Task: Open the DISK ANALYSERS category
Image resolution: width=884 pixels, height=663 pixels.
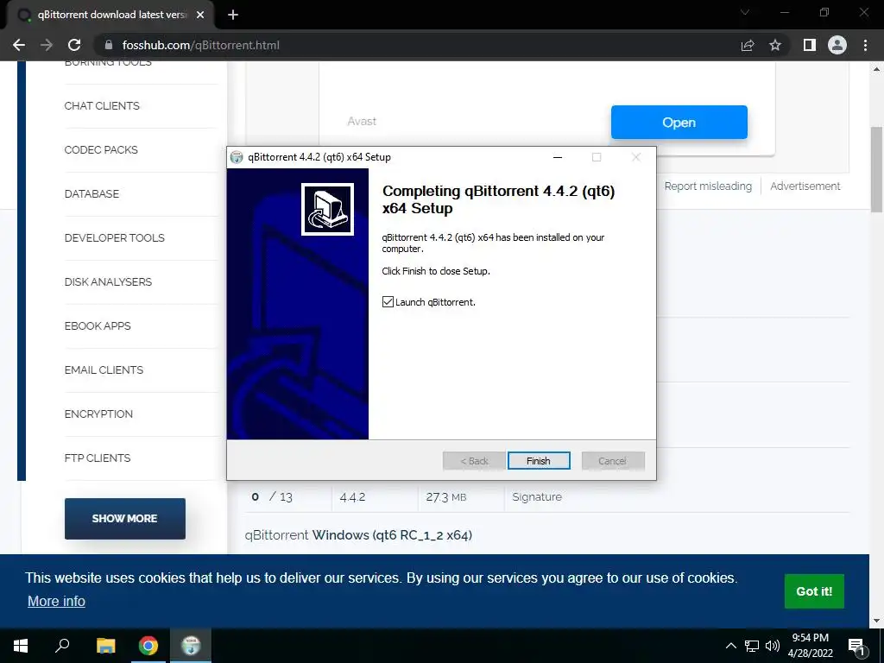Action: point(108,282)
